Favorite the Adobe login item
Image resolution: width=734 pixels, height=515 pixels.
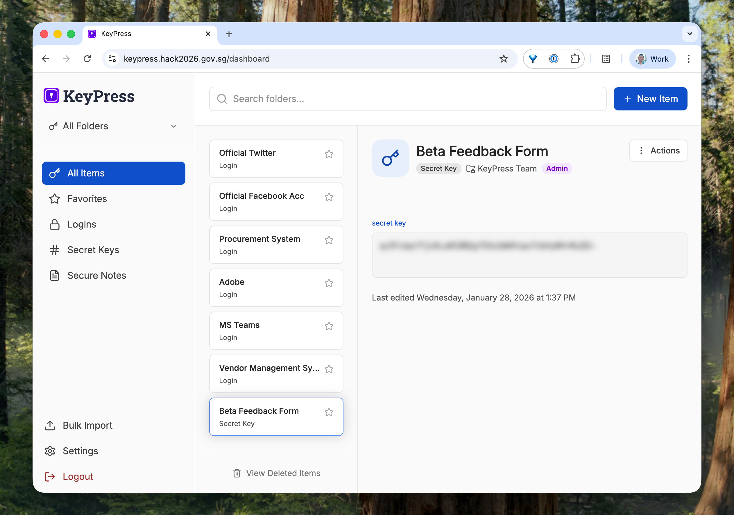click(x=329, y=283)
